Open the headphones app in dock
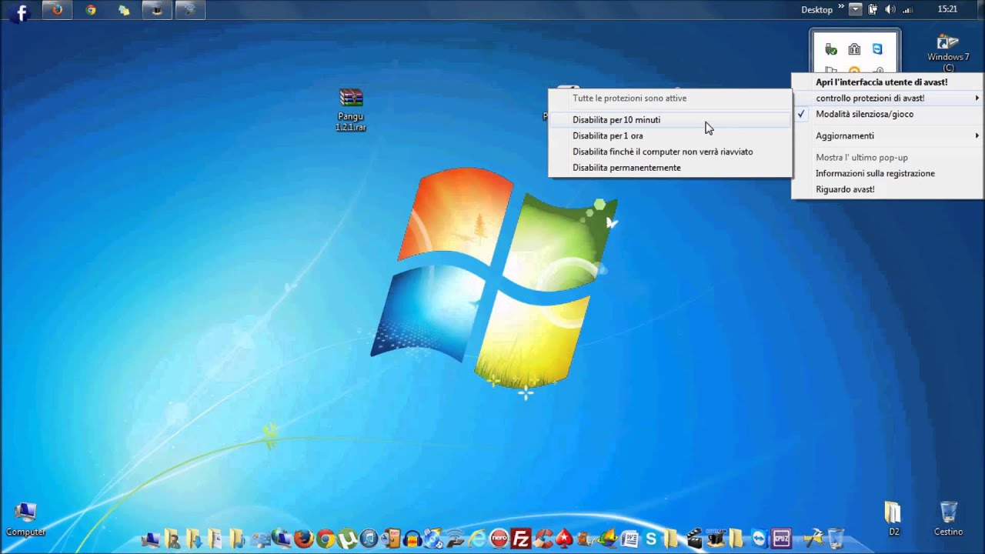This screenshot has width=985, height=554. 412,538
